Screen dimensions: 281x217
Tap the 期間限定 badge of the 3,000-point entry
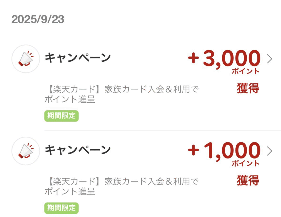pos(61,116)
